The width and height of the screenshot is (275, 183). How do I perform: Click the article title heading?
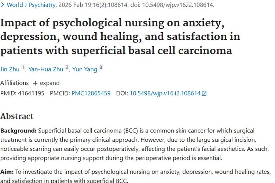[x=120, y=37]
